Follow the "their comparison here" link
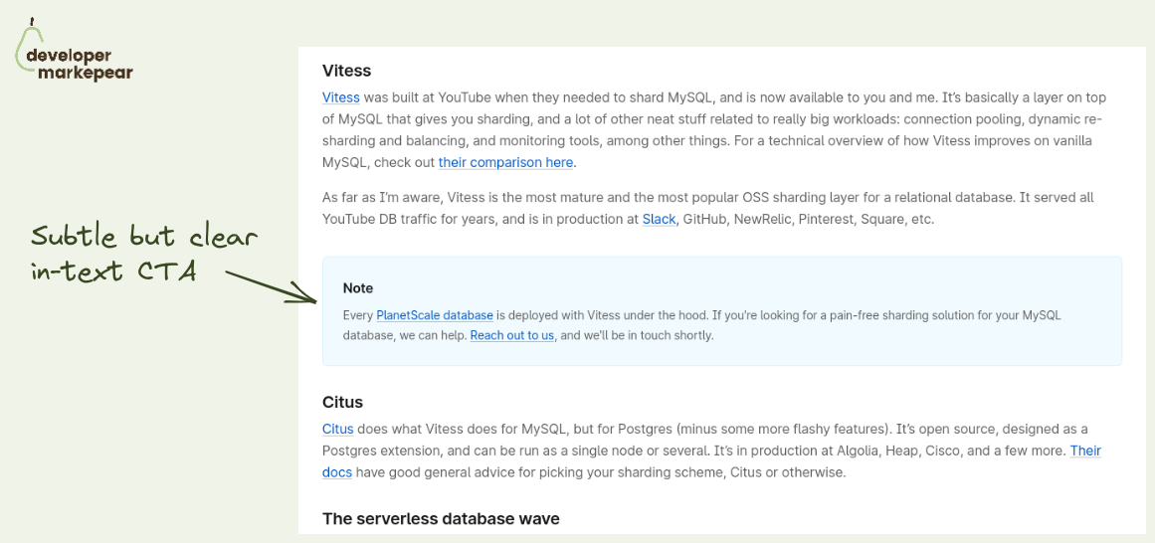Image resolution: width=1155 pixels, height=543 pixels. click(x=505, y=162)
